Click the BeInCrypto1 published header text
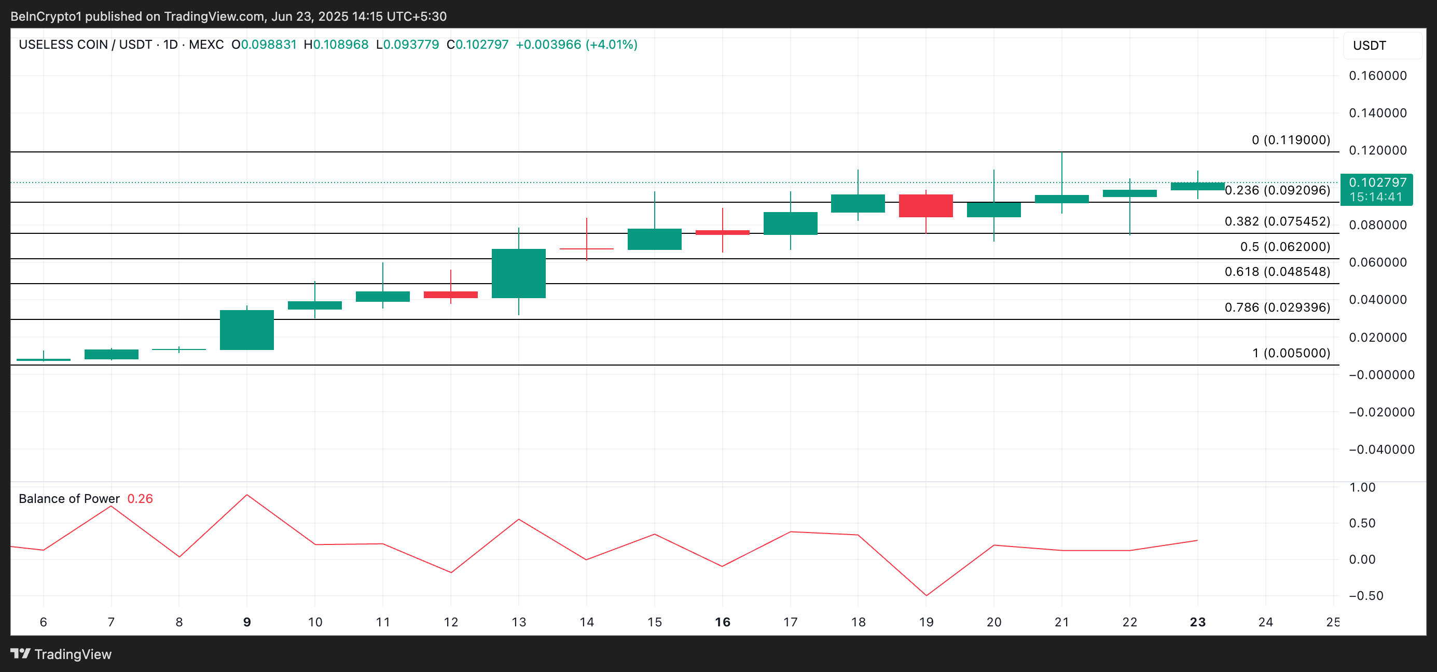 pyautogui.click(x=229, y=16)
